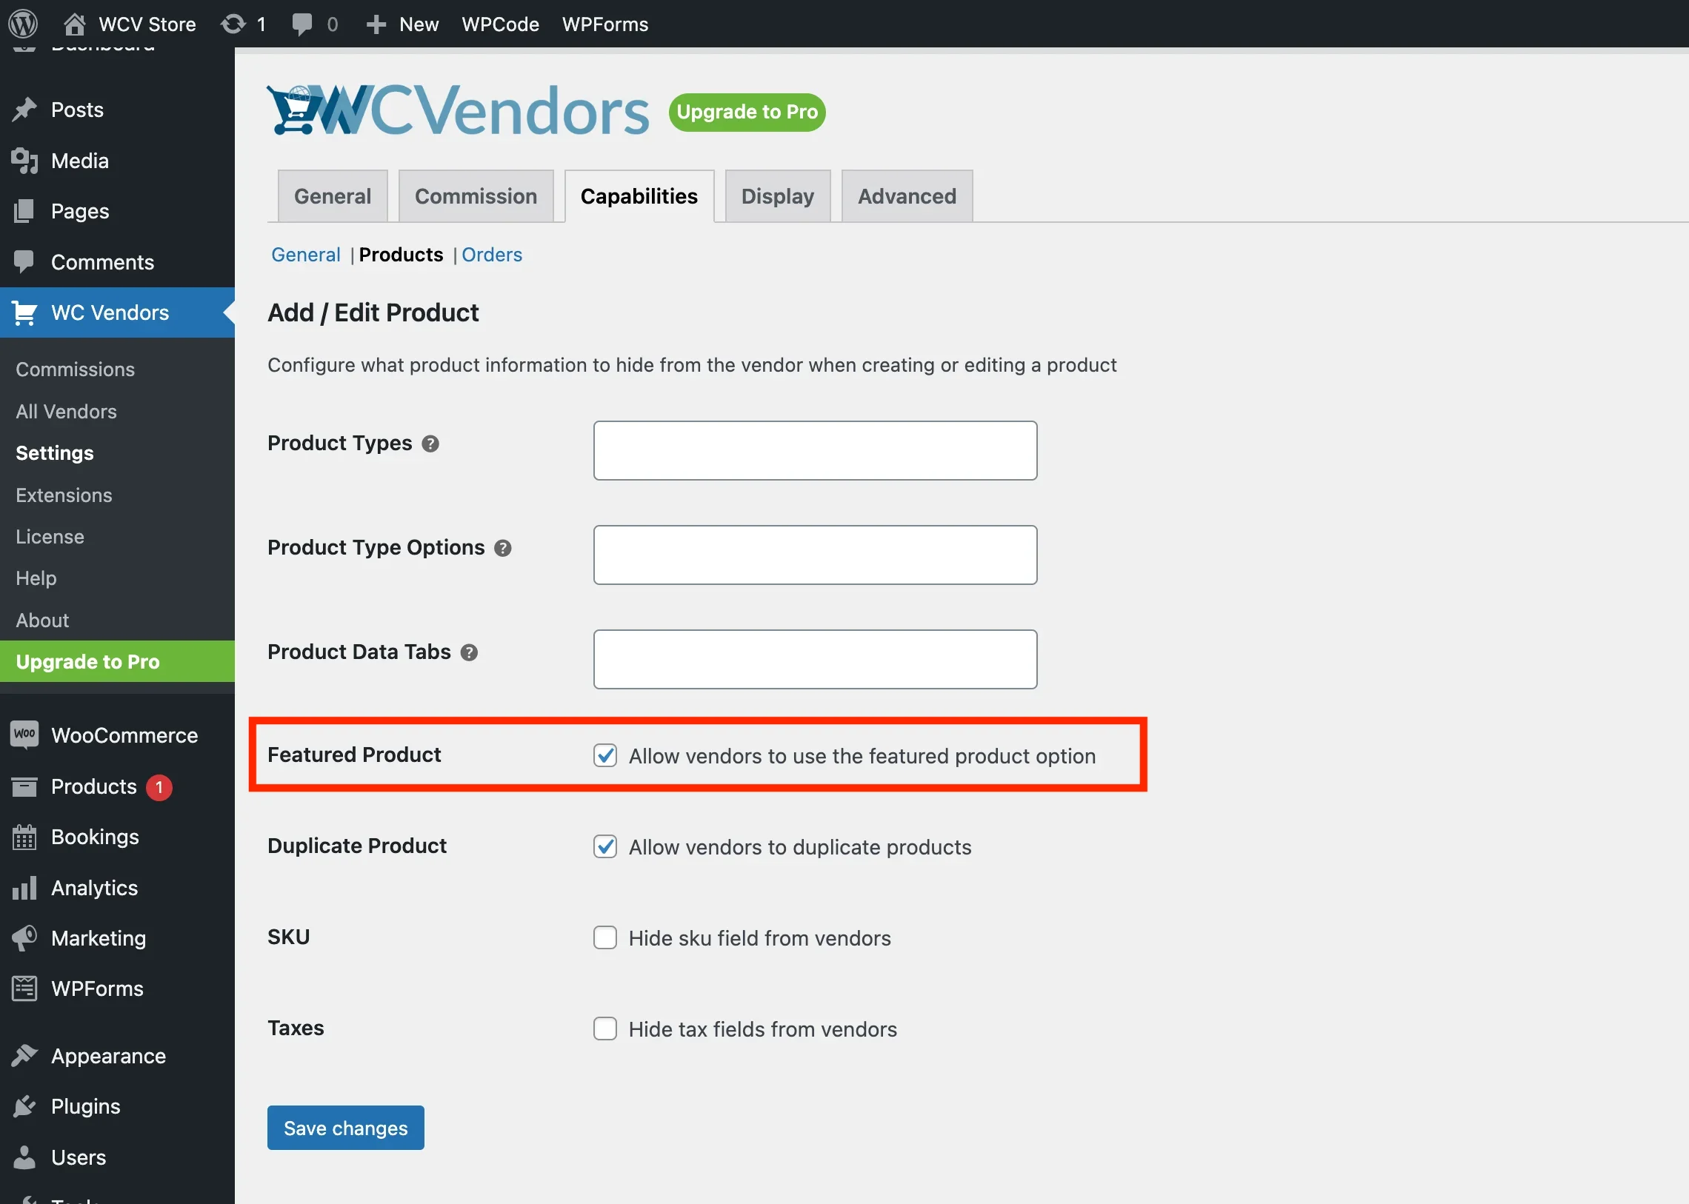1689x1204 pixels.
Task: Uncheck the Featured Product checkbox
Action: click(605, 755)
